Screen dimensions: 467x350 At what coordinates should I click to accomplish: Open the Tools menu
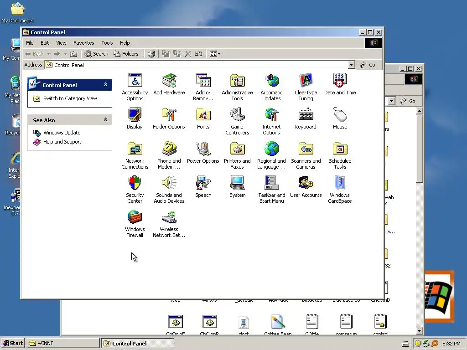click(107, 43)
